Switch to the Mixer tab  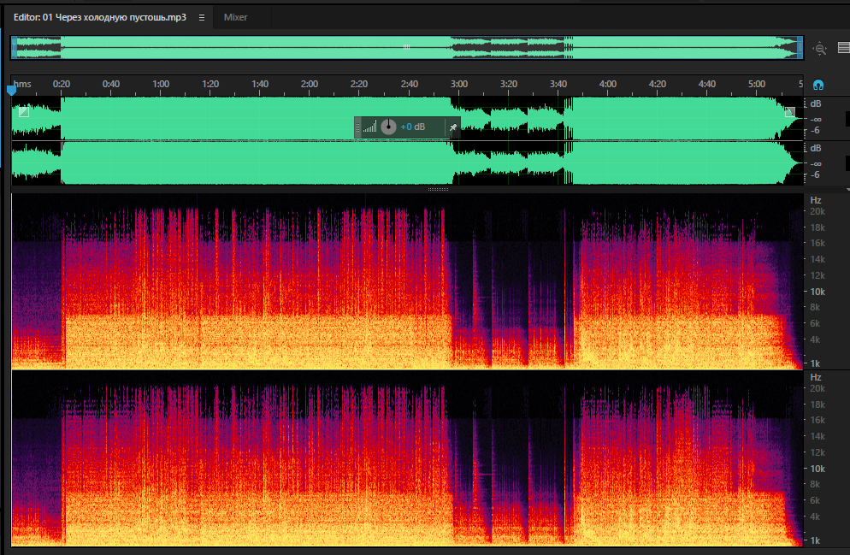(x=235, y=17)
